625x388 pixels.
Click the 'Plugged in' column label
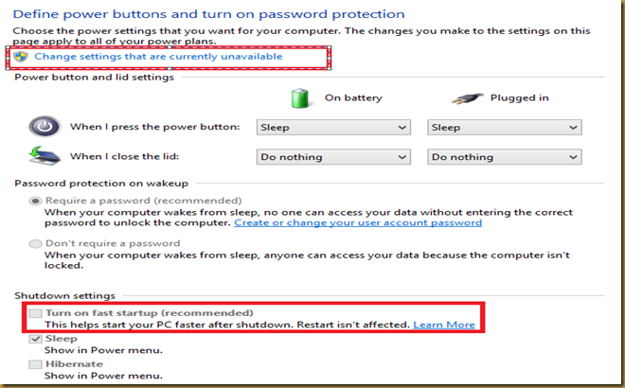tap(522, 97)
